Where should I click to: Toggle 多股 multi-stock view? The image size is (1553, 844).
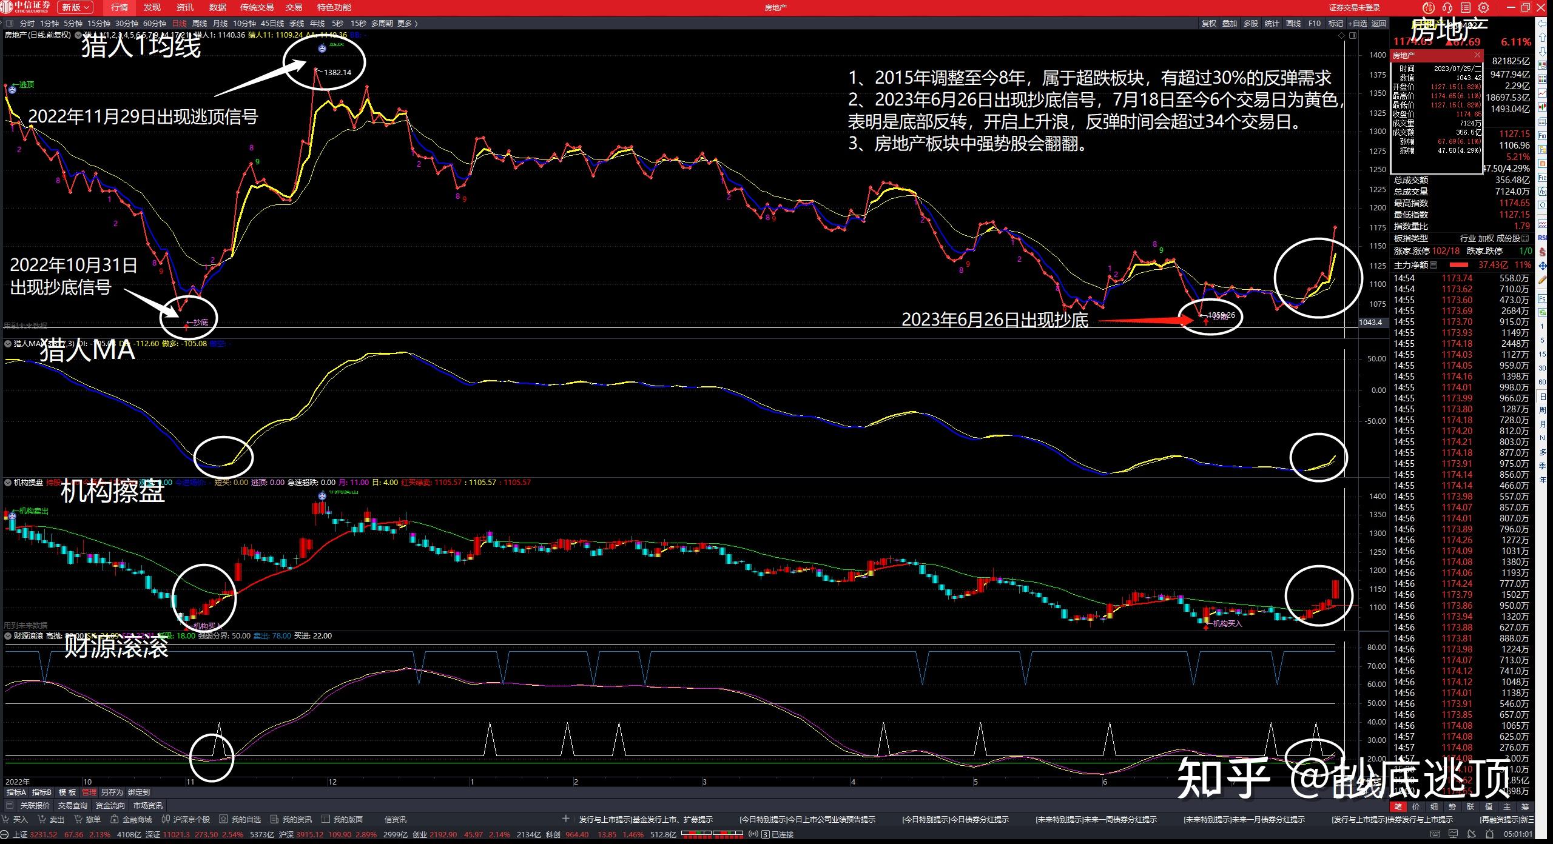click(1250, 23)
